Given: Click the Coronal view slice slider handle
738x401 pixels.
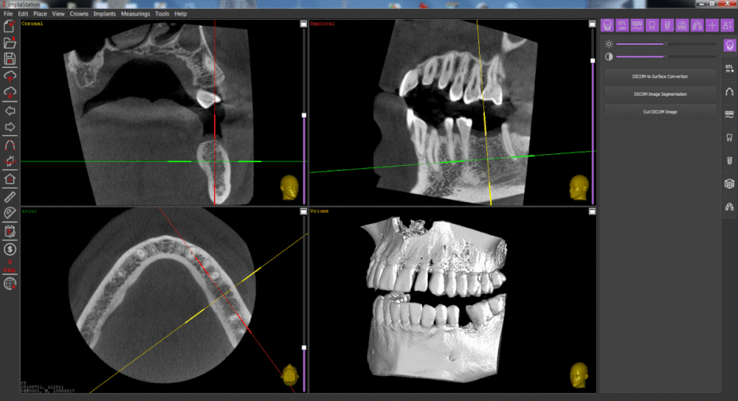Looking at the screenshot, I should [304, 115].
